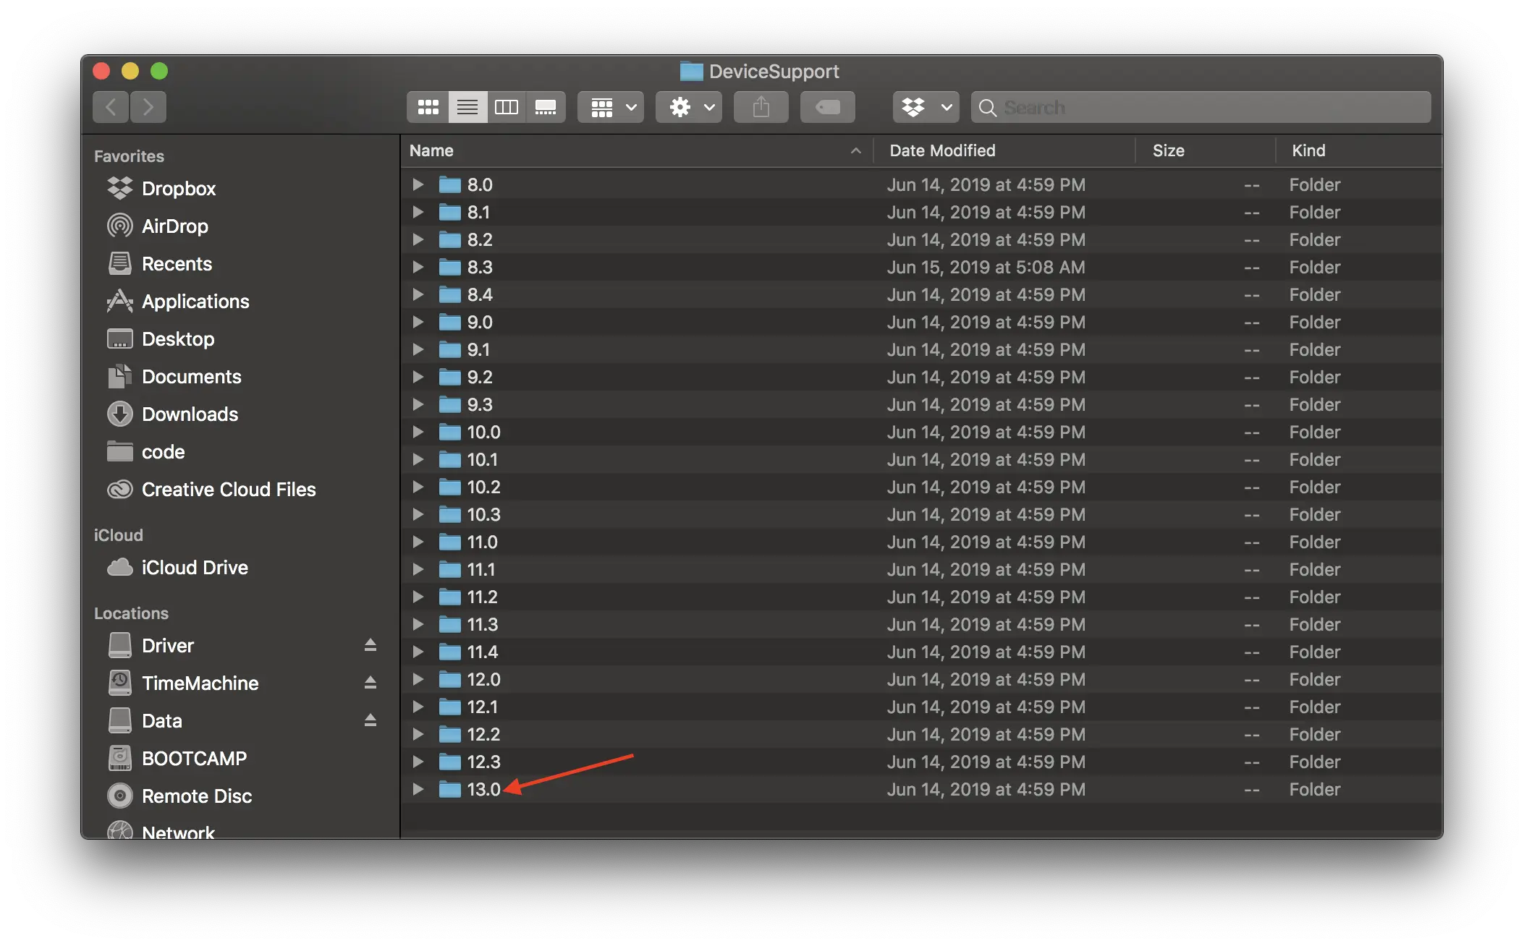Click the Edit Tags toolbar button
1524x946 pixels.
pyautogui.click(x=827, y=107)
